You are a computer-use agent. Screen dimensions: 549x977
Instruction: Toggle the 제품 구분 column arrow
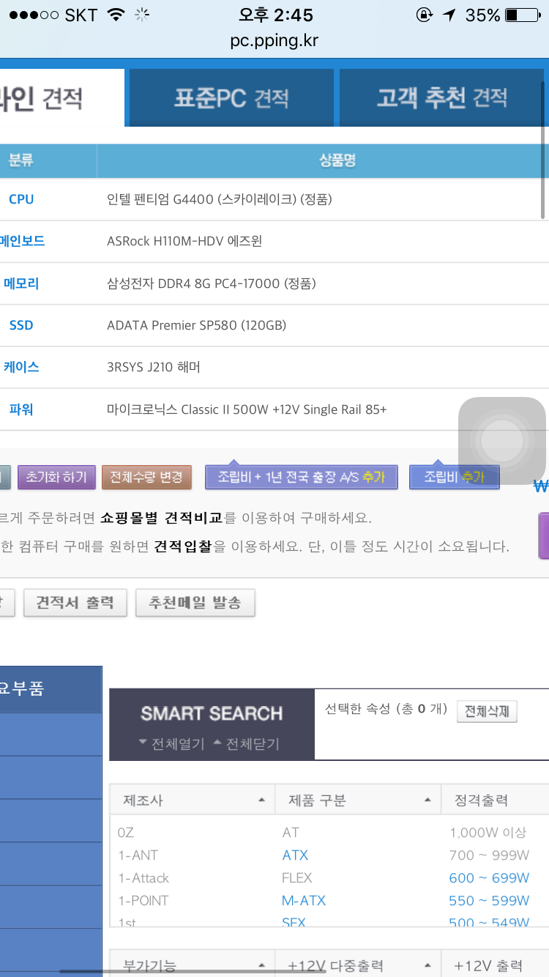pyautogui.click(x=427, y=800)
